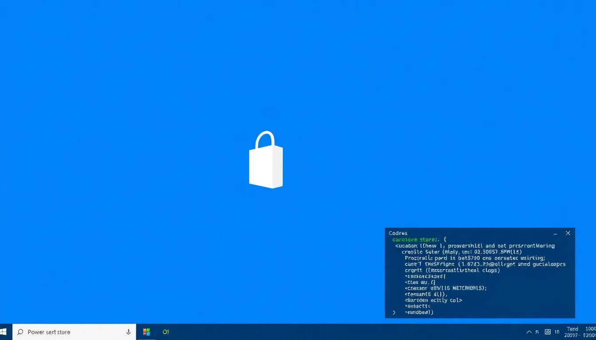Click the 'Codres' console window title
The height and width of the screenshot is (340, 596).
[398, 233]
